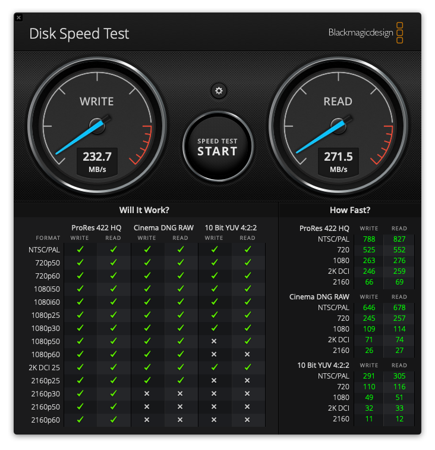Click Cinema DNG write check for 1080p60

click(x=147, y=354)
